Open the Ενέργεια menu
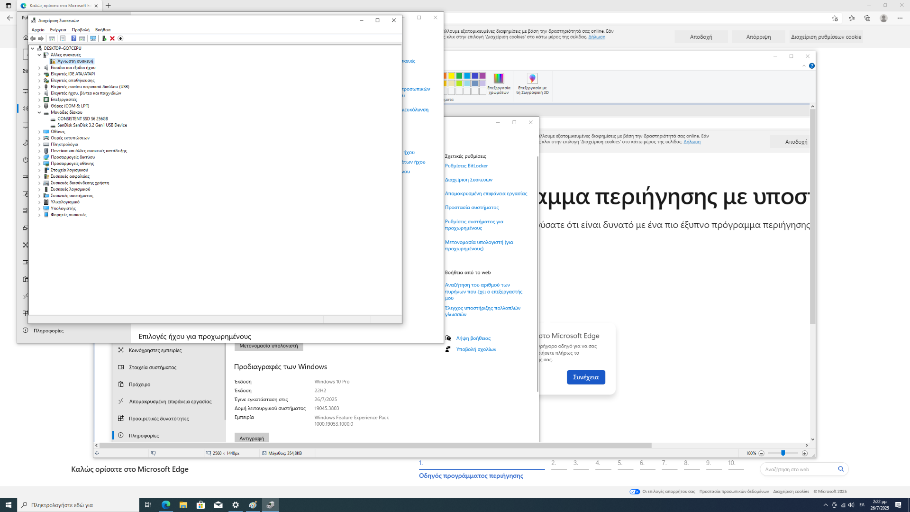The height and width of the screenshot is (512, 910). tap(58, 30)
